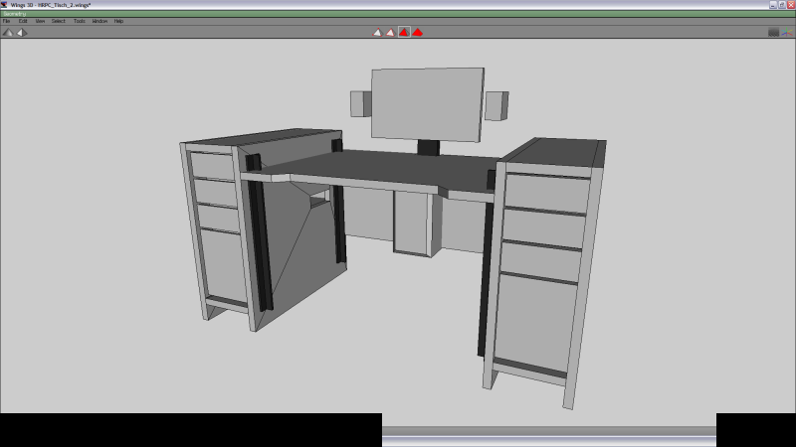Open the Select menu

[x=58, y=21]
